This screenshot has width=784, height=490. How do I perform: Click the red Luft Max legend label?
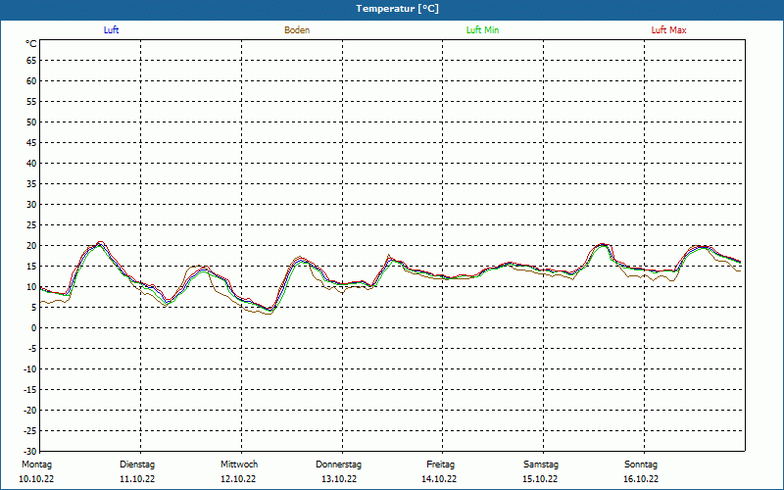pos(668,30)
